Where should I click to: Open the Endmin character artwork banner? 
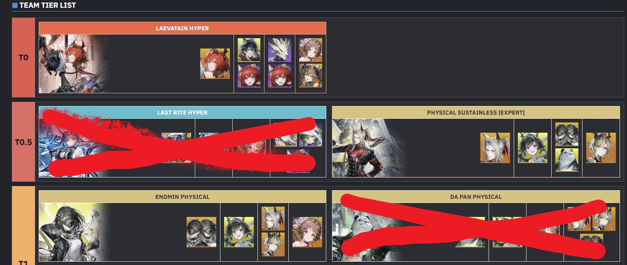(x=74, y=232)
